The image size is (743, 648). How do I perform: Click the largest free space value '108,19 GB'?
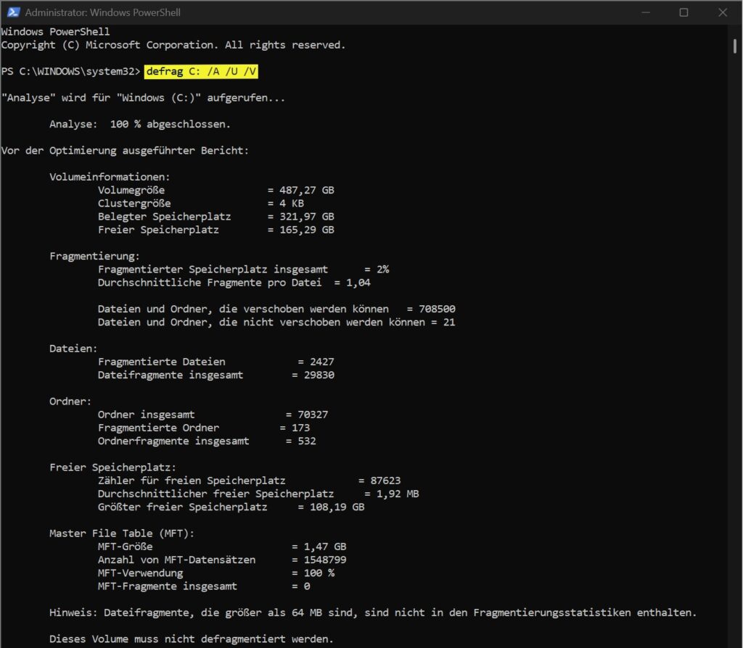pyautogui.click(x=337, y=507)
